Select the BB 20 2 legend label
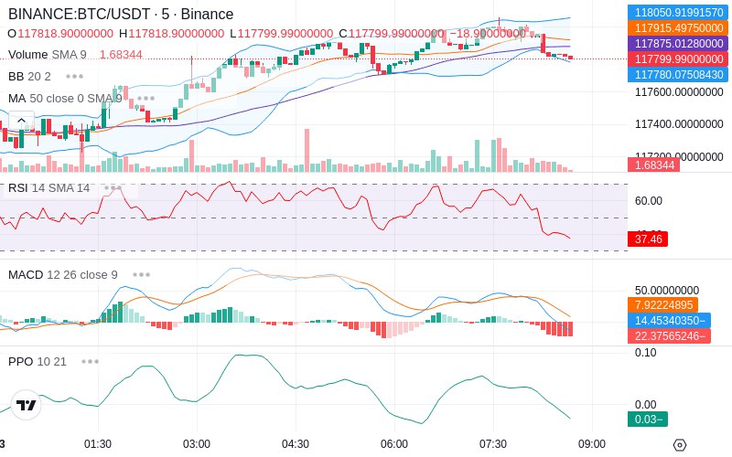The image size is (732, 457). tap(29, 76)
